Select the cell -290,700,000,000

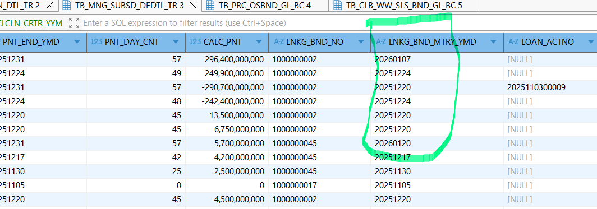227,87
